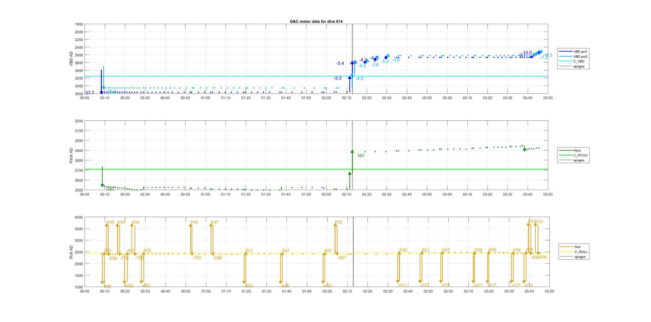Viewport: 651px width, 322px height.
Task: Click the '-683' roll data label
Action: tap(249, 286)
